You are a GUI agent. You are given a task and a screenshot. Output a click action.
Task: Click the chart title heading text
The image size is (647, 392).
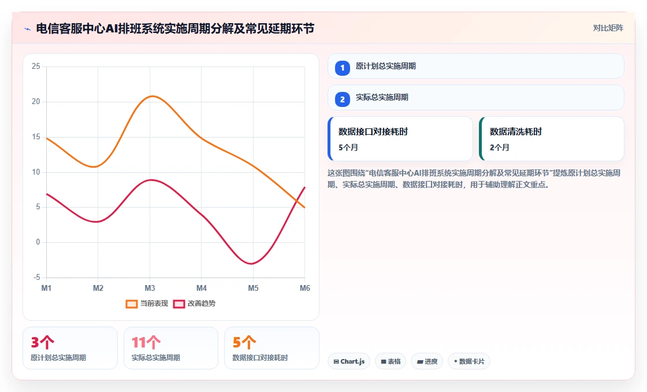pos(176,28)
